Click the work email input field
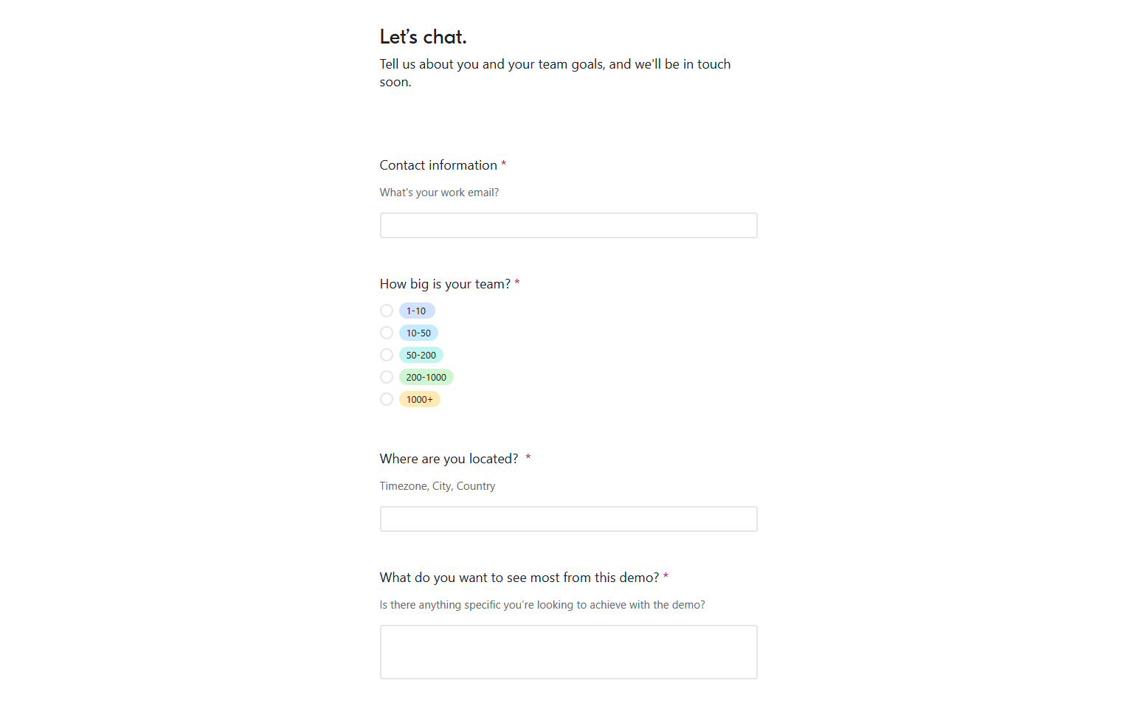This screenshot has width=1137, height=703. 568,226
